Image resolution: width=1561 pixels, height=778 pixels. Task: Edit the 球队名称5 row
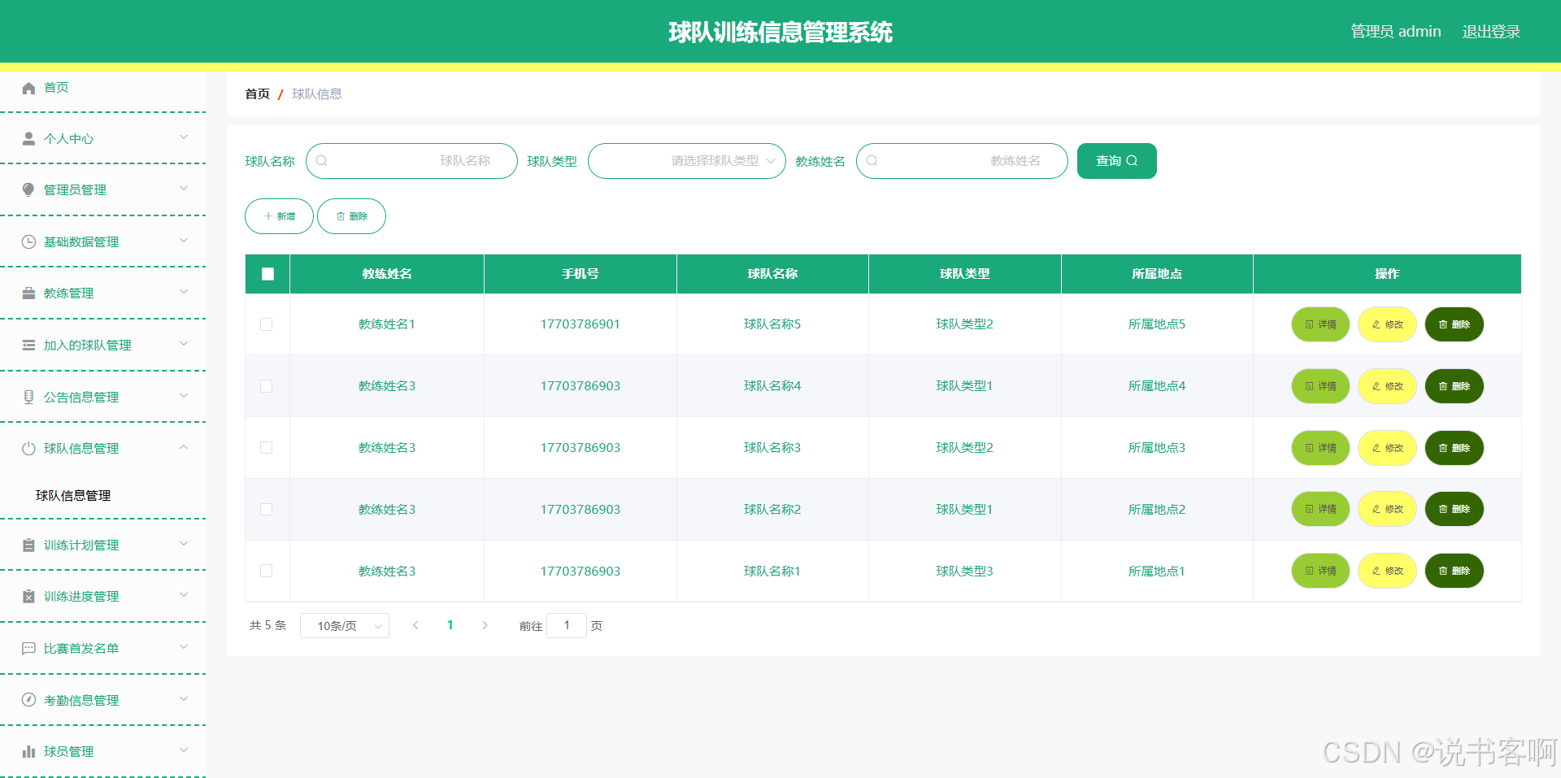pyautogui.click(x=1388, y=324)
